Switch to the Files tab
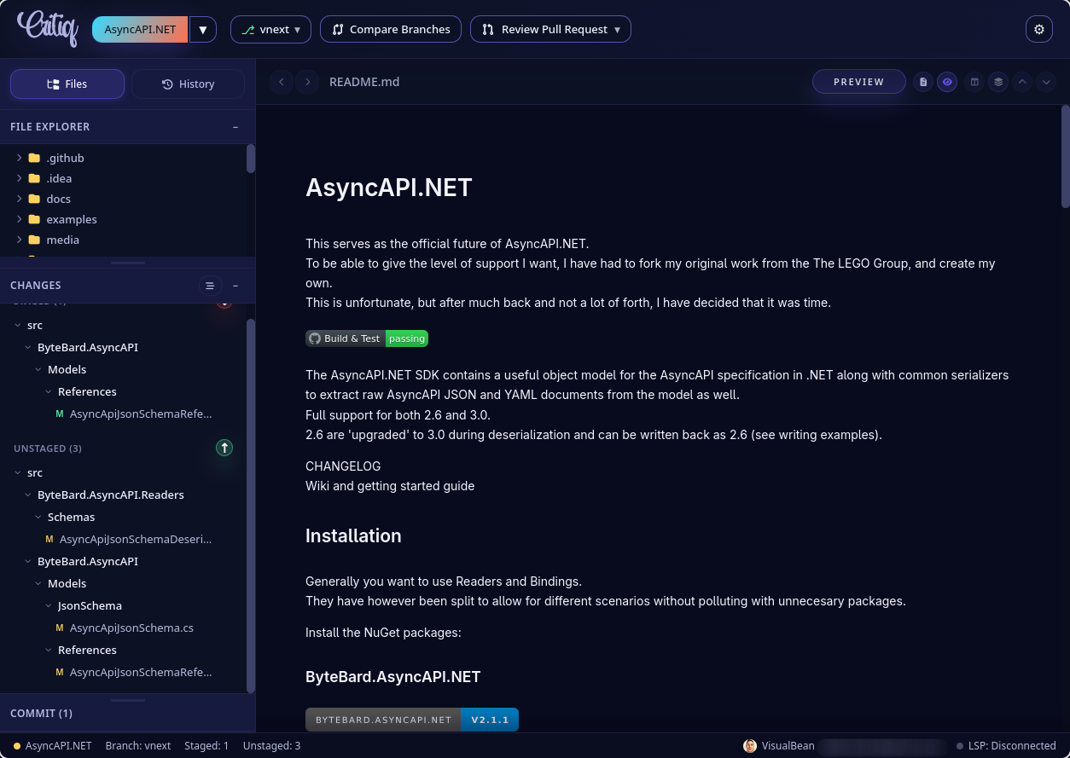The image size is (1070, 758). click(67, 84)
